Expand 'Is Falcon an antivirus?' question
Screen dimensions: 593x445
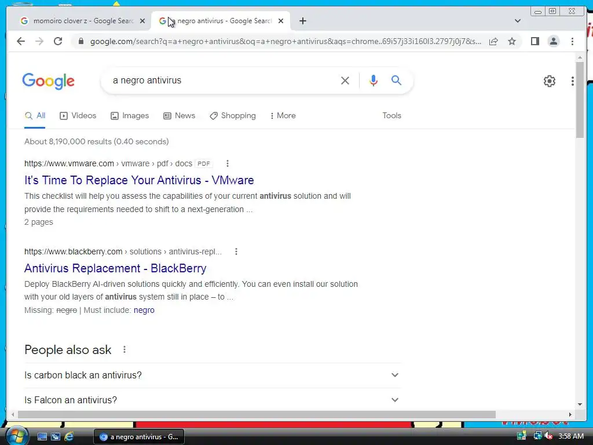pos(213,400)
